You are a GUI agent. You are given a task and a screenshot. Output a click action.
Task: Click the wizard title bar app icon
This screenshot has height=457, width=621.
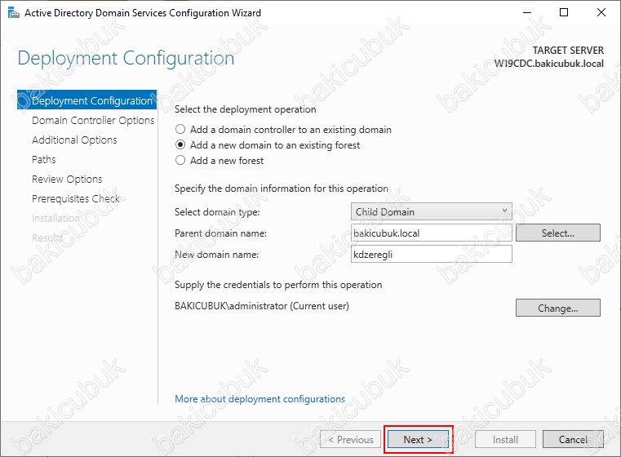14,13
